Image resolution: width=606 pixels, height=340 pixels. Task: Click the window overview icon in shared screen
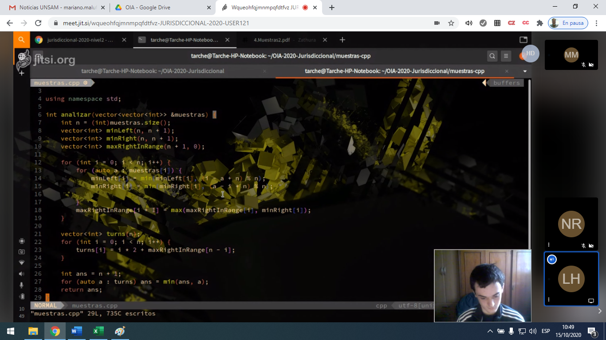pyautogui.click(x=523, y=40)
